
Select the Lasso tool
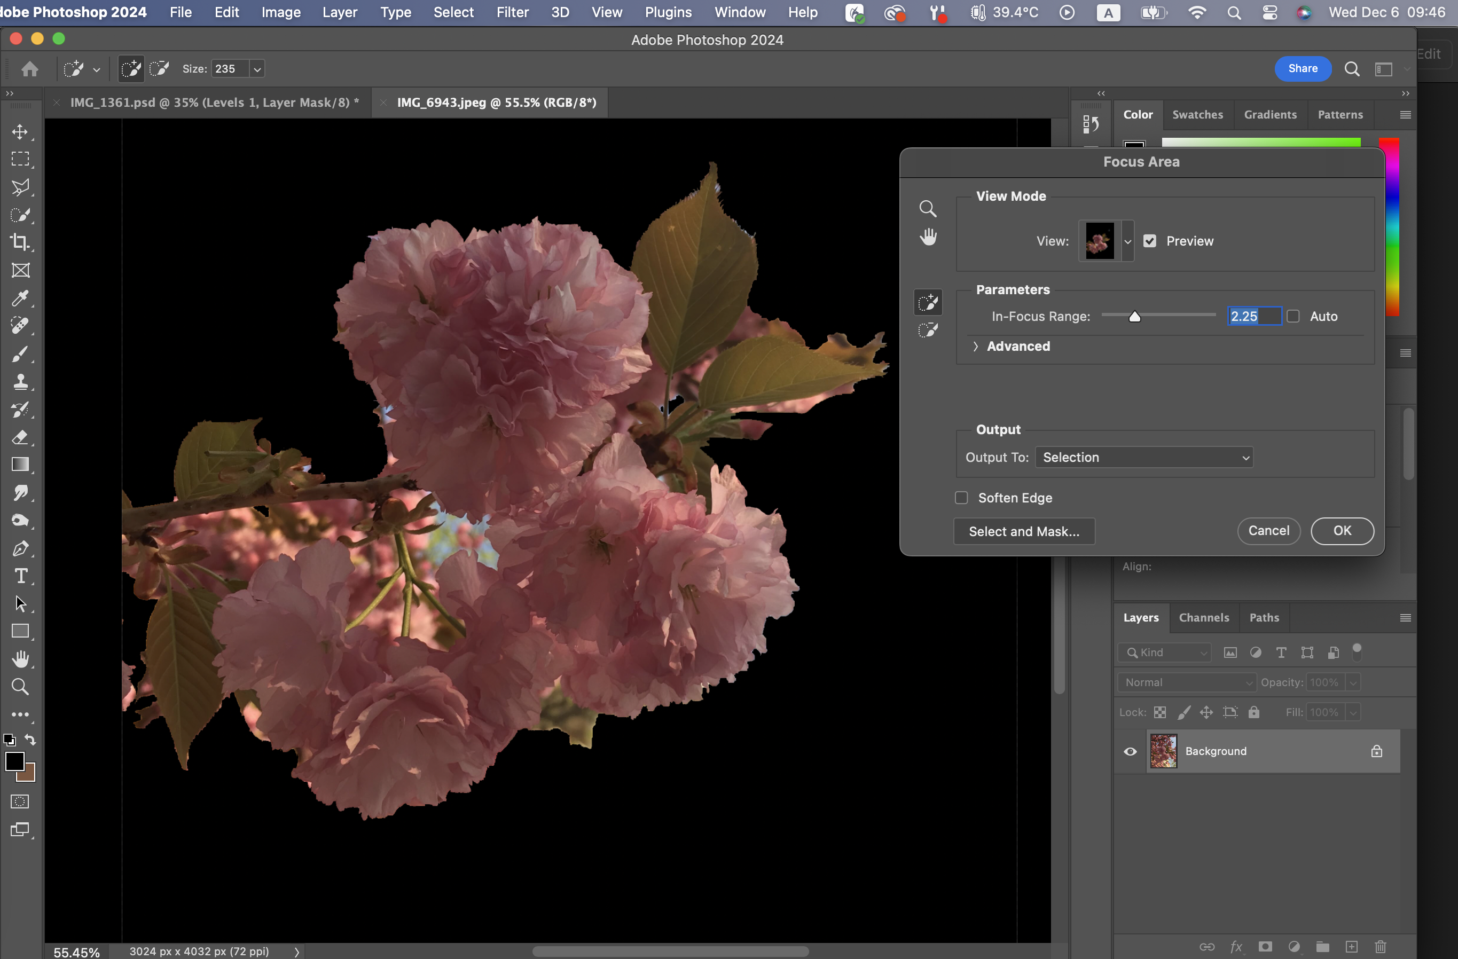coord(20,187)
